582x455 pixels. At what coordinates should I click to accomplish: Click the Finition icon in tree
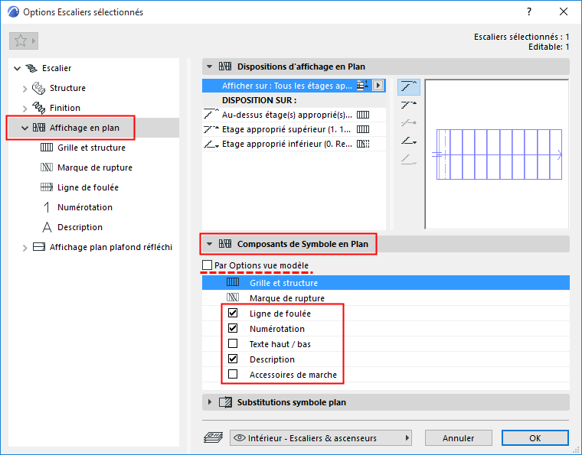[x=38, y=108]
